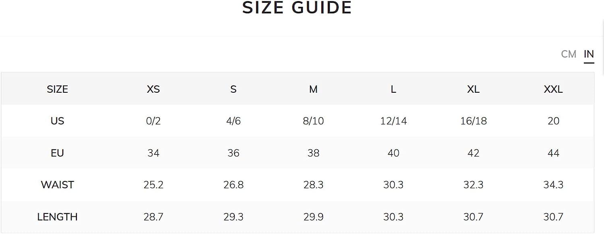Click length value 29.9
This screenshot has width=604, height=234.
pos(313,217)
